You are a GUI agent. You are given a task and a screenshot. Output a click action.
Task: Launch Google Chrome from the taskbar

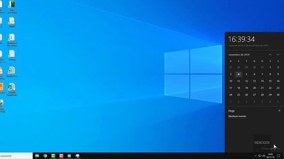tap(45, 156)
